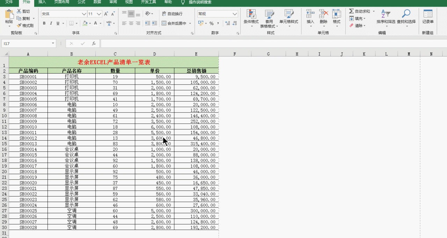Image resolution: width=447 pixels, height=238 pixels.
Task: Switch to the Page Layout (页面布局) tab
Action: pyautogui.click(x=61, y=2)
